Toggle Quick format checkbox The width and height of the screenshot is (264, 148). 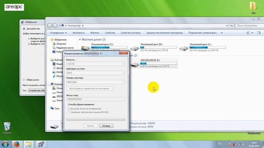click(69, 109)
